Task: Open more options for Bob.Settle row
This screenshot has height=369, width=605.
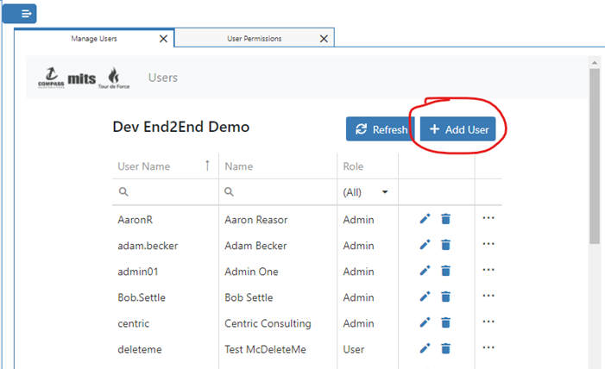Action: pyautogui.click(x=488, y=296)
